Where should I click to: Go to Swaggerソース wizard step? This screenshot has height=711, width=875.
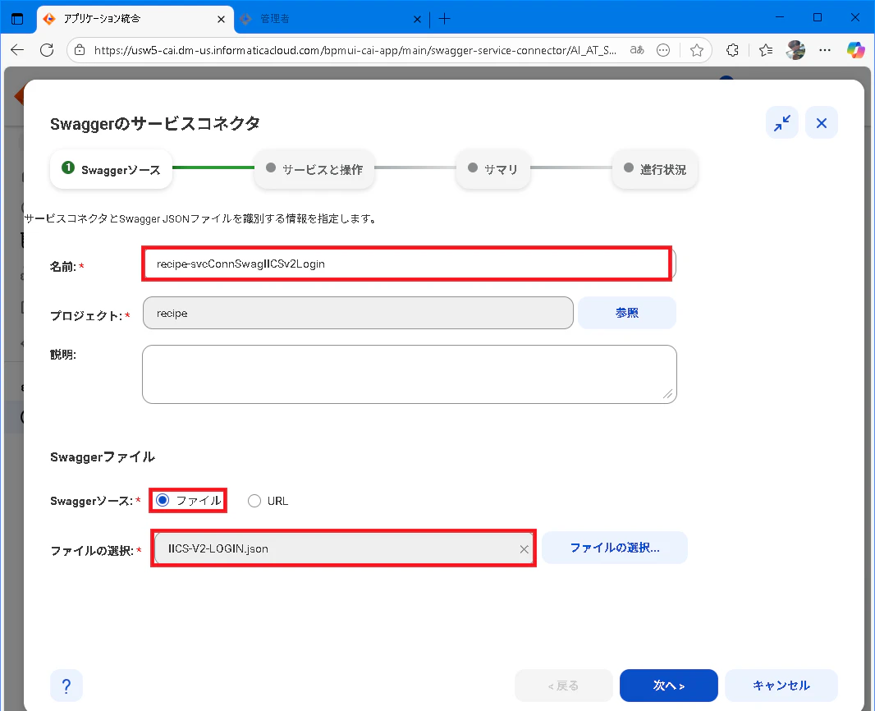(x=111, y=169)
